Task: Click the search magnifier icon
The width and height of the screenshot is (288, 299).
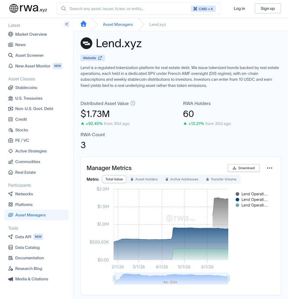Action: (63, 9)
